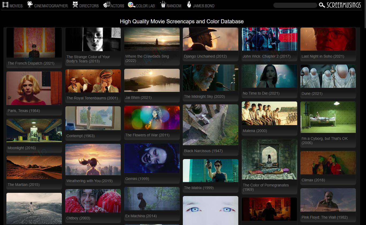Viewport: 366px width, 225px height.
Task: Select the Paris, Texas thumbnail image
Action: pos(34,88)
